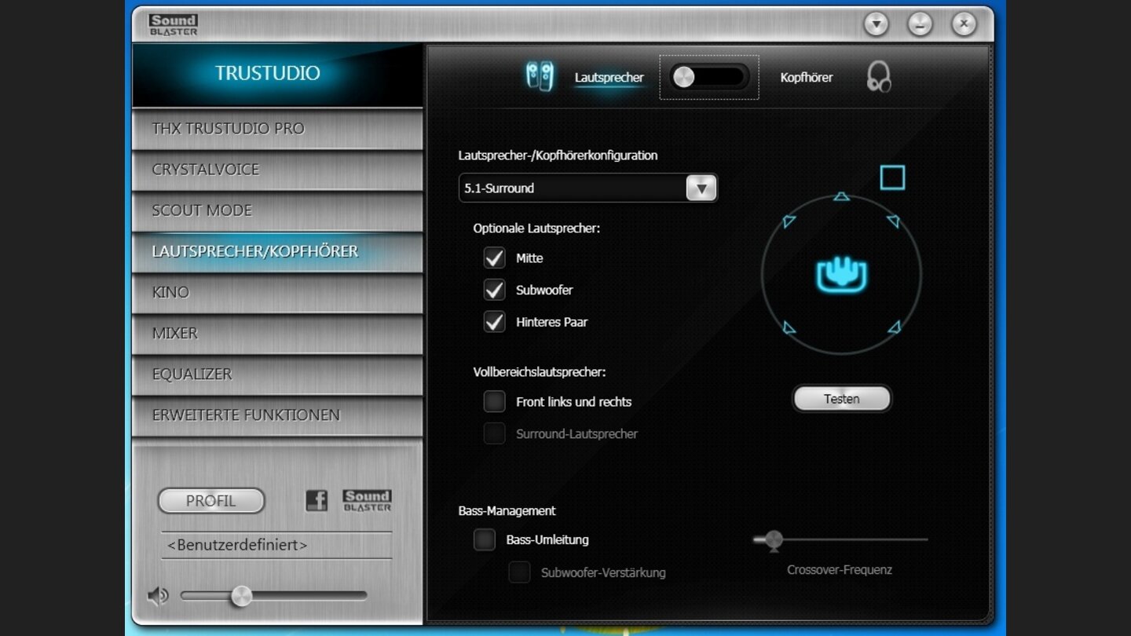
Task: Click the Vollbereichslautsprecher heading
Action: (540, 372)
